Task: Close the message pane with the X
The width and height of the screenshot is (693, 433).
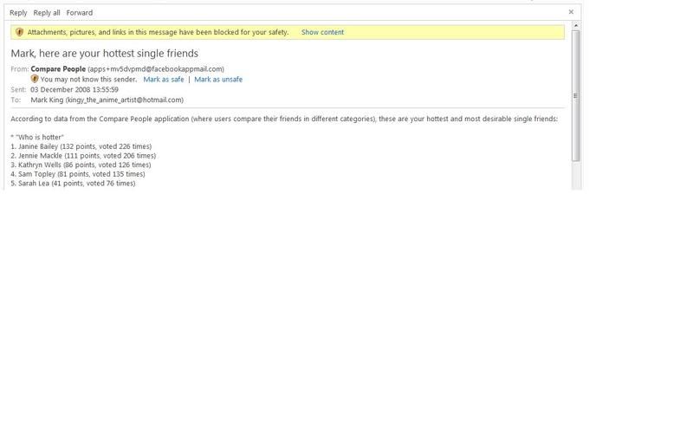Action: tap(571, 12)
